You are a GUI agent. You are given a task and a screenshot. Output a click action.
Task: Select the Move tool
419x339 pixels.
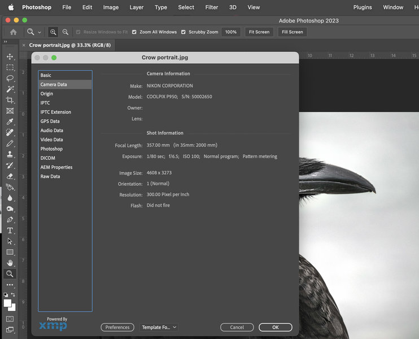pos(10,56)
